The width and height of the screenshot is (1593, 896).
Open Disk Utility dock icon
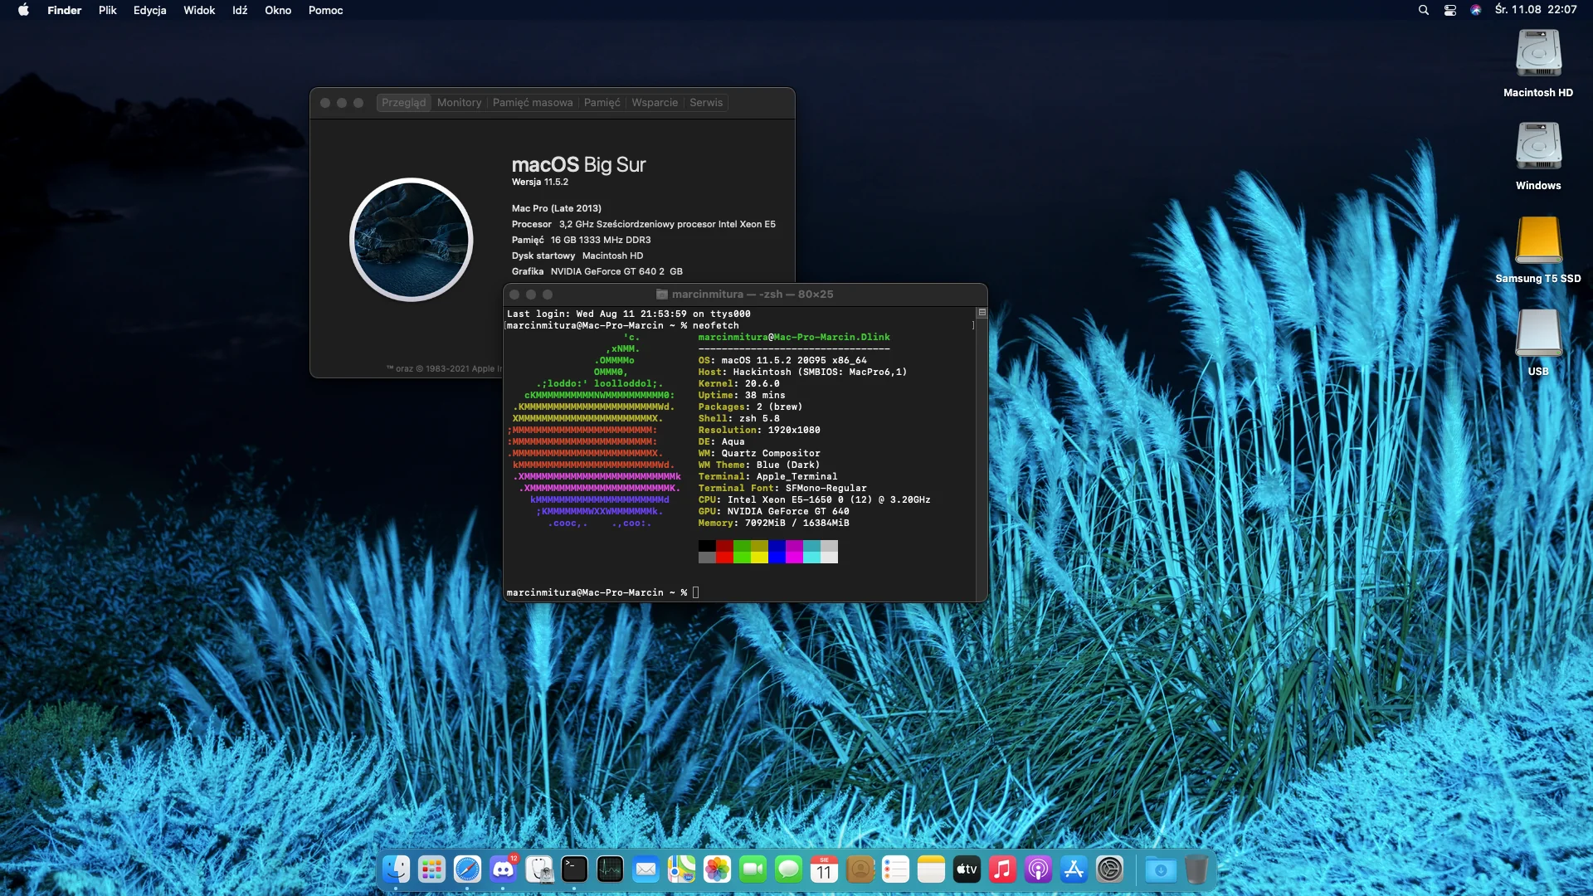[539, 869]
